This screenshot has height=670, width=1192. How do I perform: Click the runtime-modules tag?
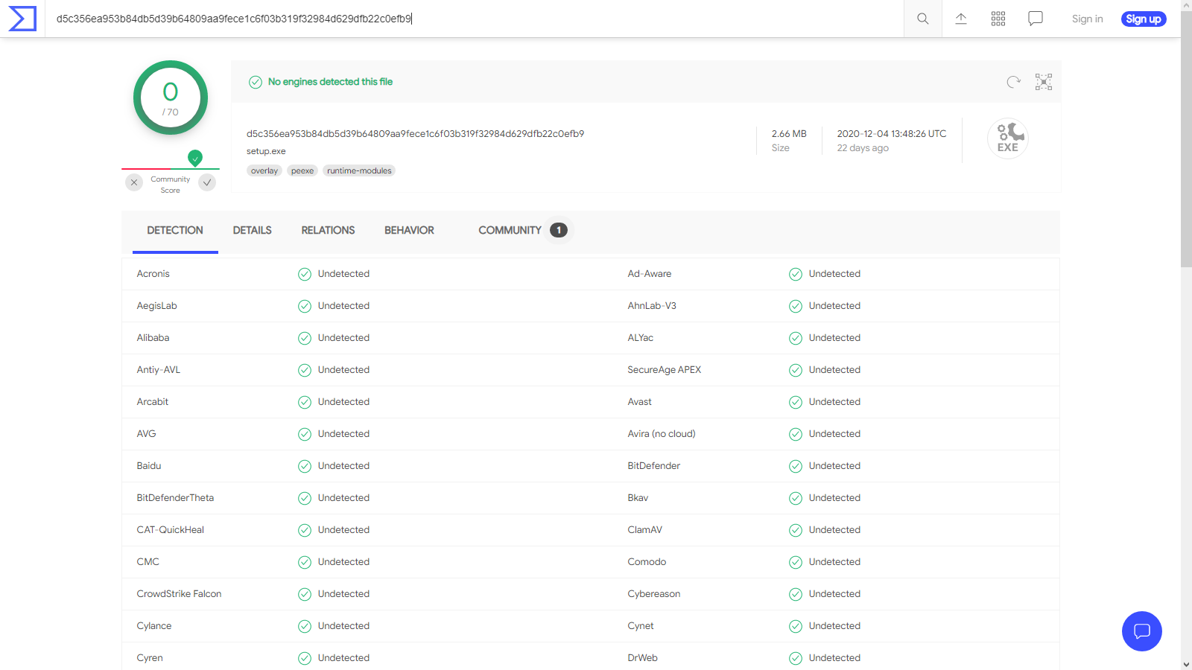[x=359, y=171]
